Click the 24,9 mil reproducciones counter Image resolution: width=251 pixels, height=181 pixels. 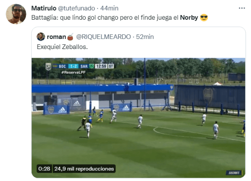[x=84, y=169]
